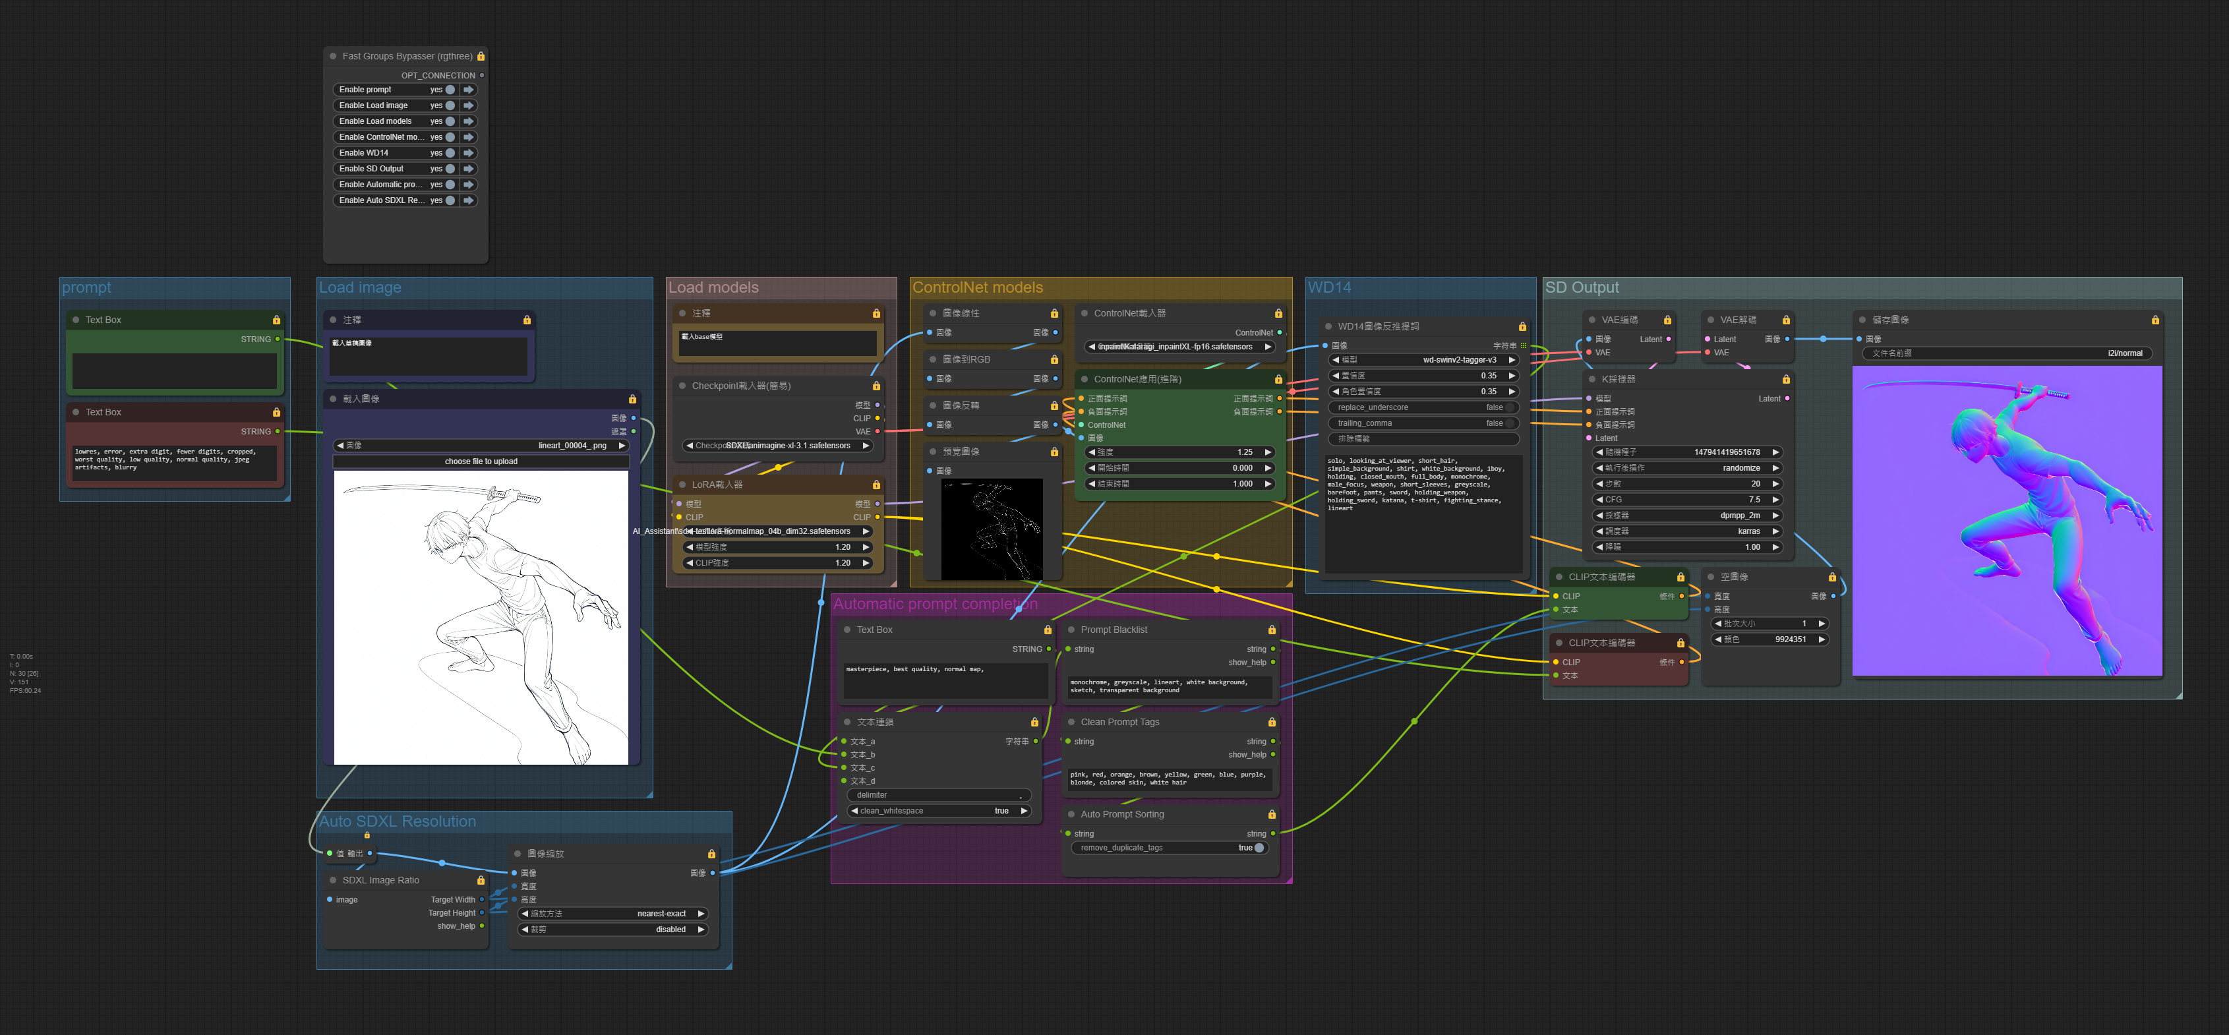Toggle Enable Load models switch
Viewport: 2229px width, 1035px height.
pos(450,121)
